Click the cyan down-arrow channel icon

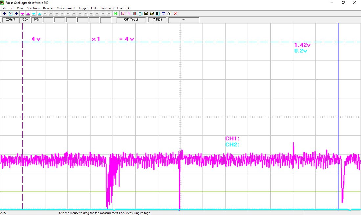click(x=34, y=14)
